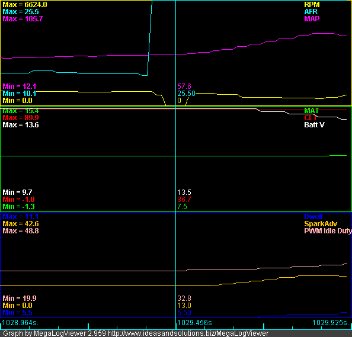Select the SparkAdv legend label
The image size is (352, 337).
[321, 224]
